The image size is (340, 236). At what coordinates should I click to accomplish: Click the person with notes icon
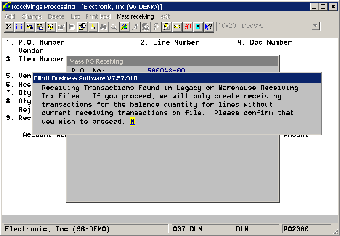click(x=82, y=27)
